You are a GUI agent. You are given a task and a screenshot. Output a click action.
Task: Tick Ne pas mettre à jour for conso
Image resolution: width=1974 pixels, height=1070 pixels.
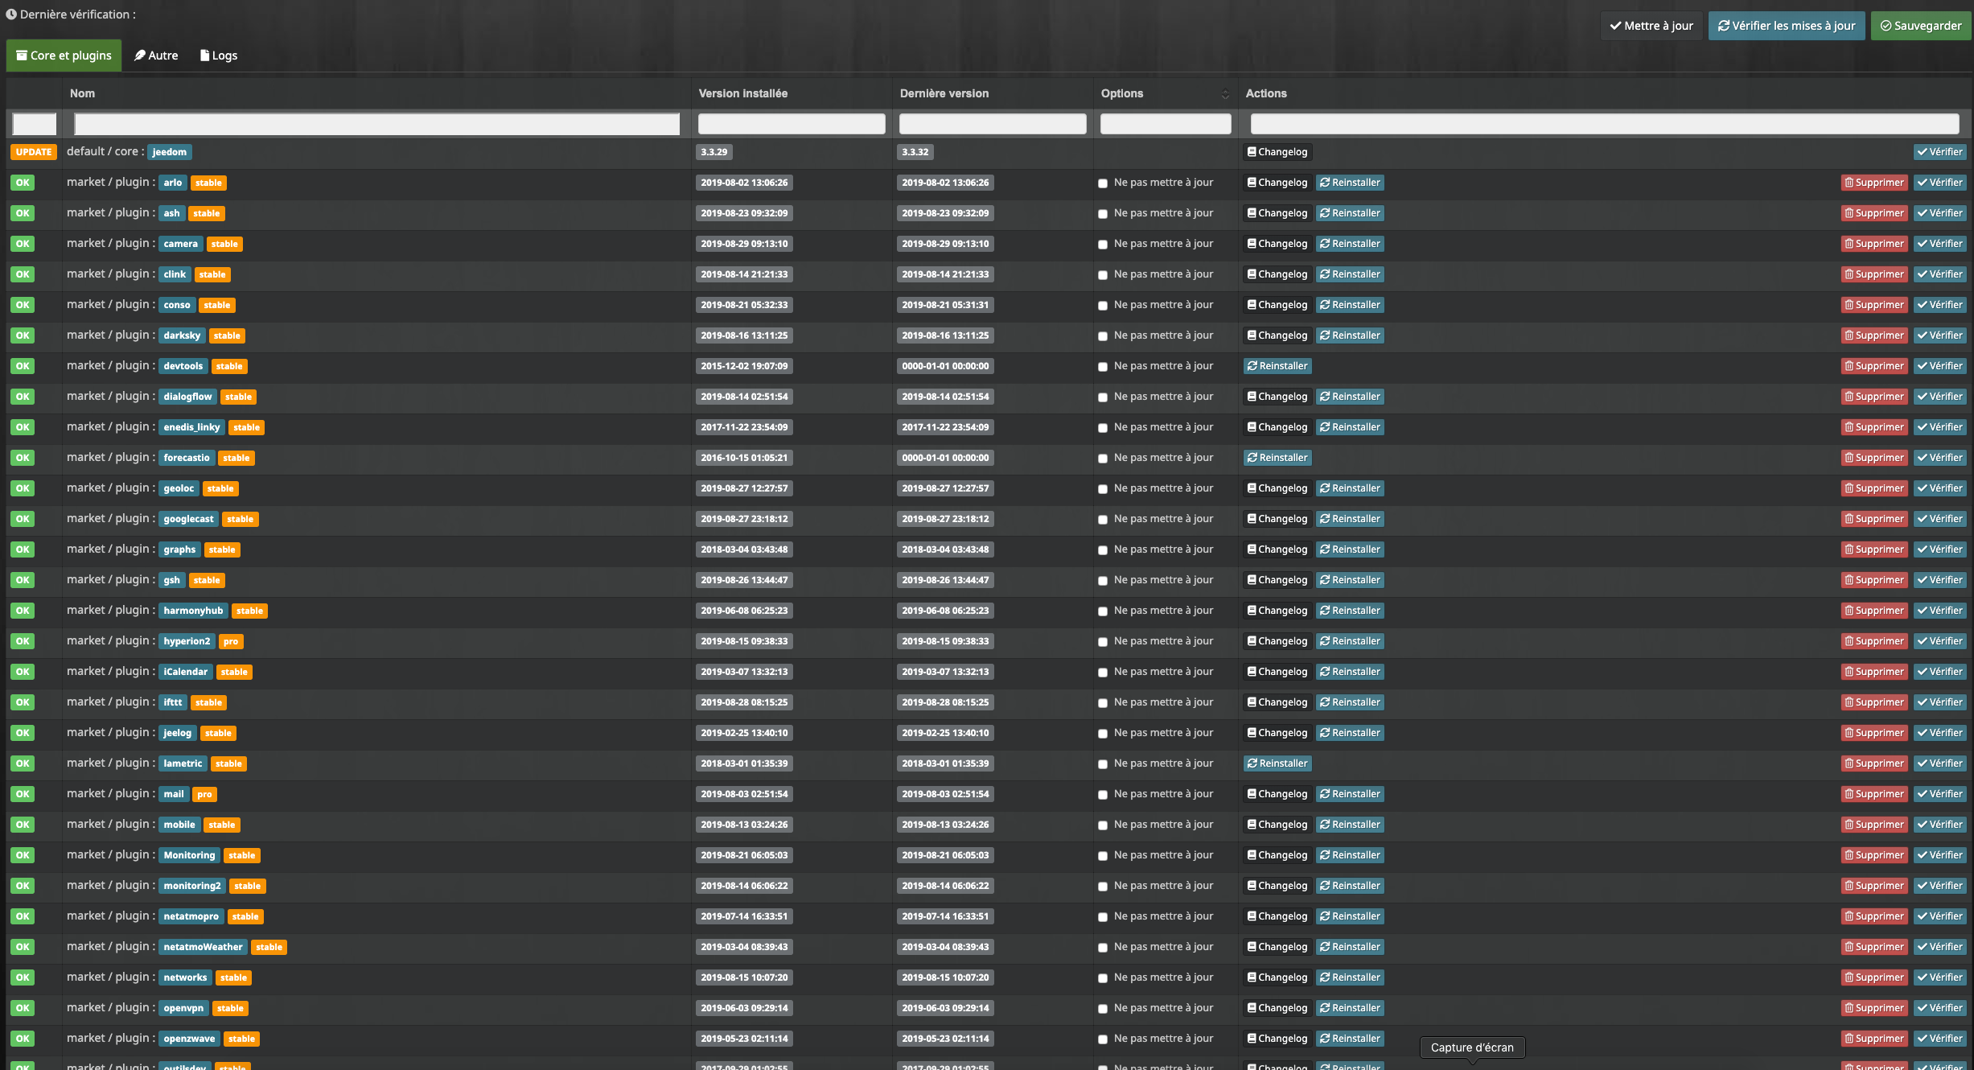click(x=1103, y=306)
